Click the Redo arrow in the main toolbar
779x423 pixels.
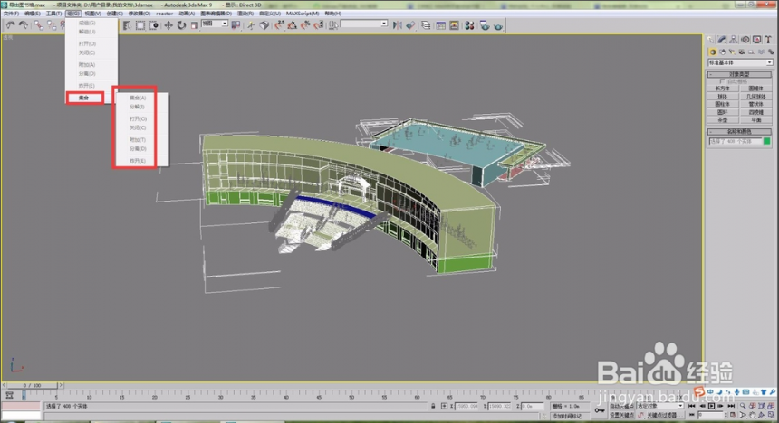(23, 24)
